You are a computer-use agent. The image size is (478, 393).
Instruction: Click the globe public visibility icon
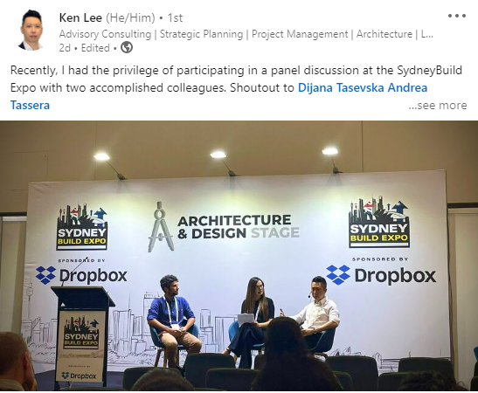point(127,47)
